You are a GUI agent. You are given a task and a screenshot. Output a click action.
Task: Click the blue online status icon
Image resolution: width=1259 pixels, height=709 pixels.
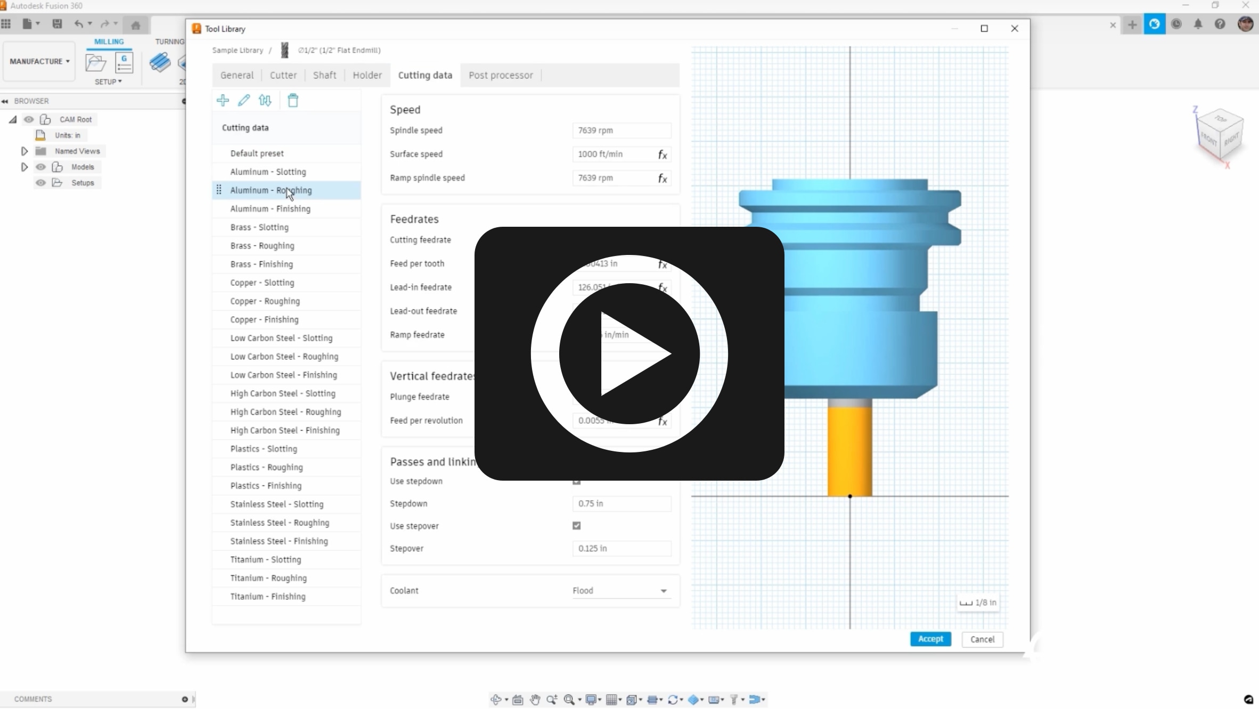tap(1155, 24)
